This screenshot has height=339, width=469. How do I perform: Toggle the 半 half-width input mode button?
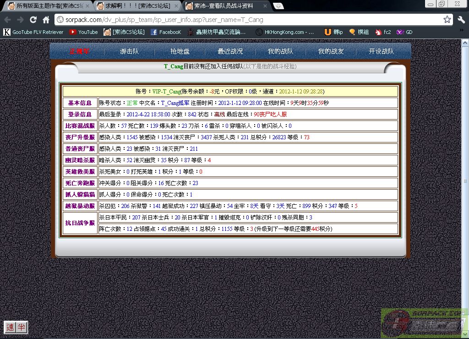[x=22, y=327]
